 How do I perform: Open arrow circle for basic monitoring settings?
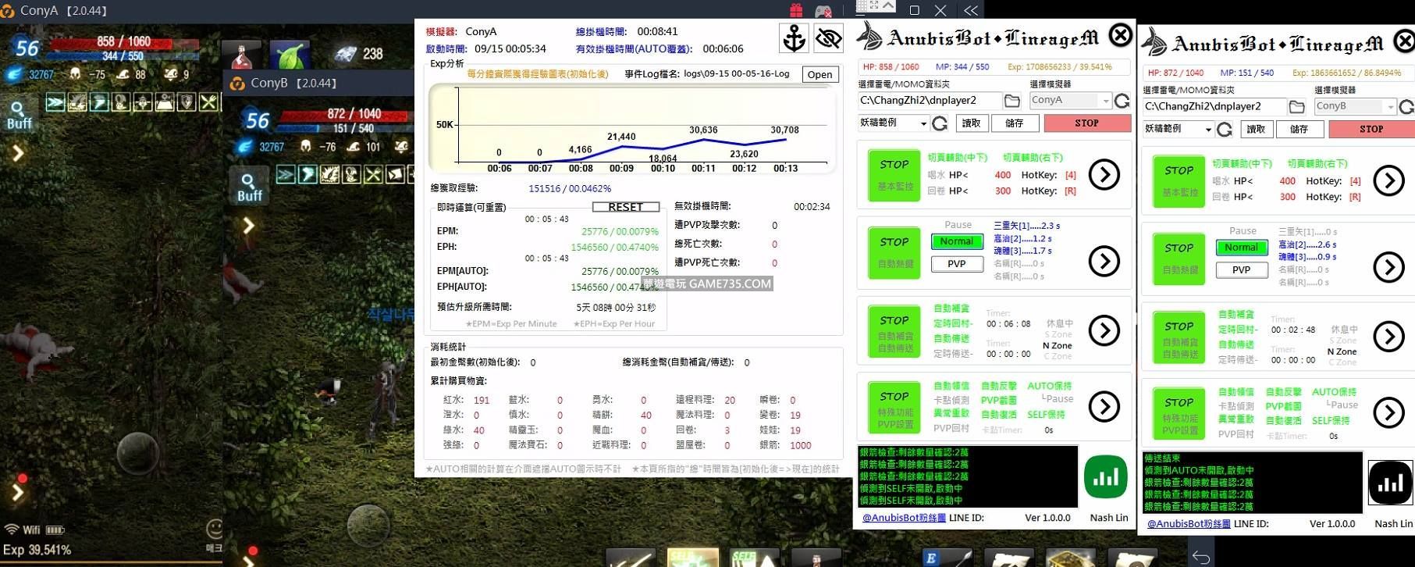(1104, 175)
